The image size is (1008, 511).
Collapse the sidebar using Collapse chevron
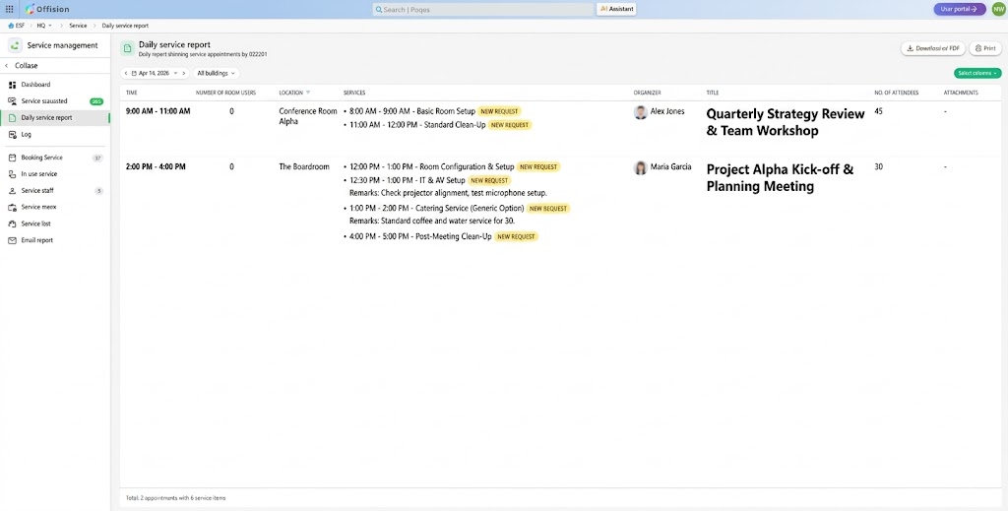coord(7,66)
